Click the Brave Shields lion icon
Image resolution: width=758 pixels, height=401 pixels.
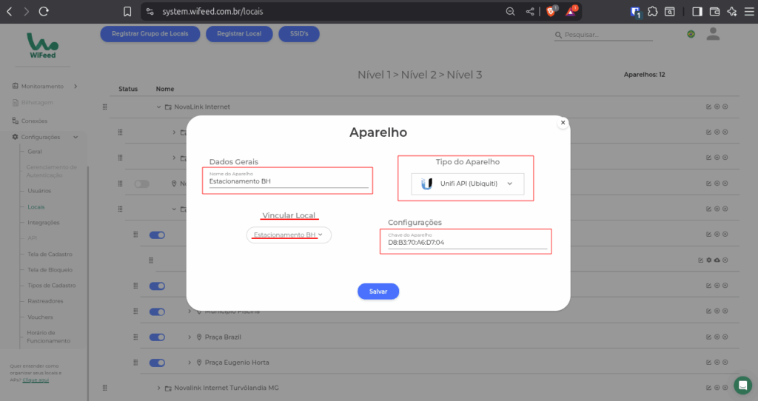coord(551,12)
